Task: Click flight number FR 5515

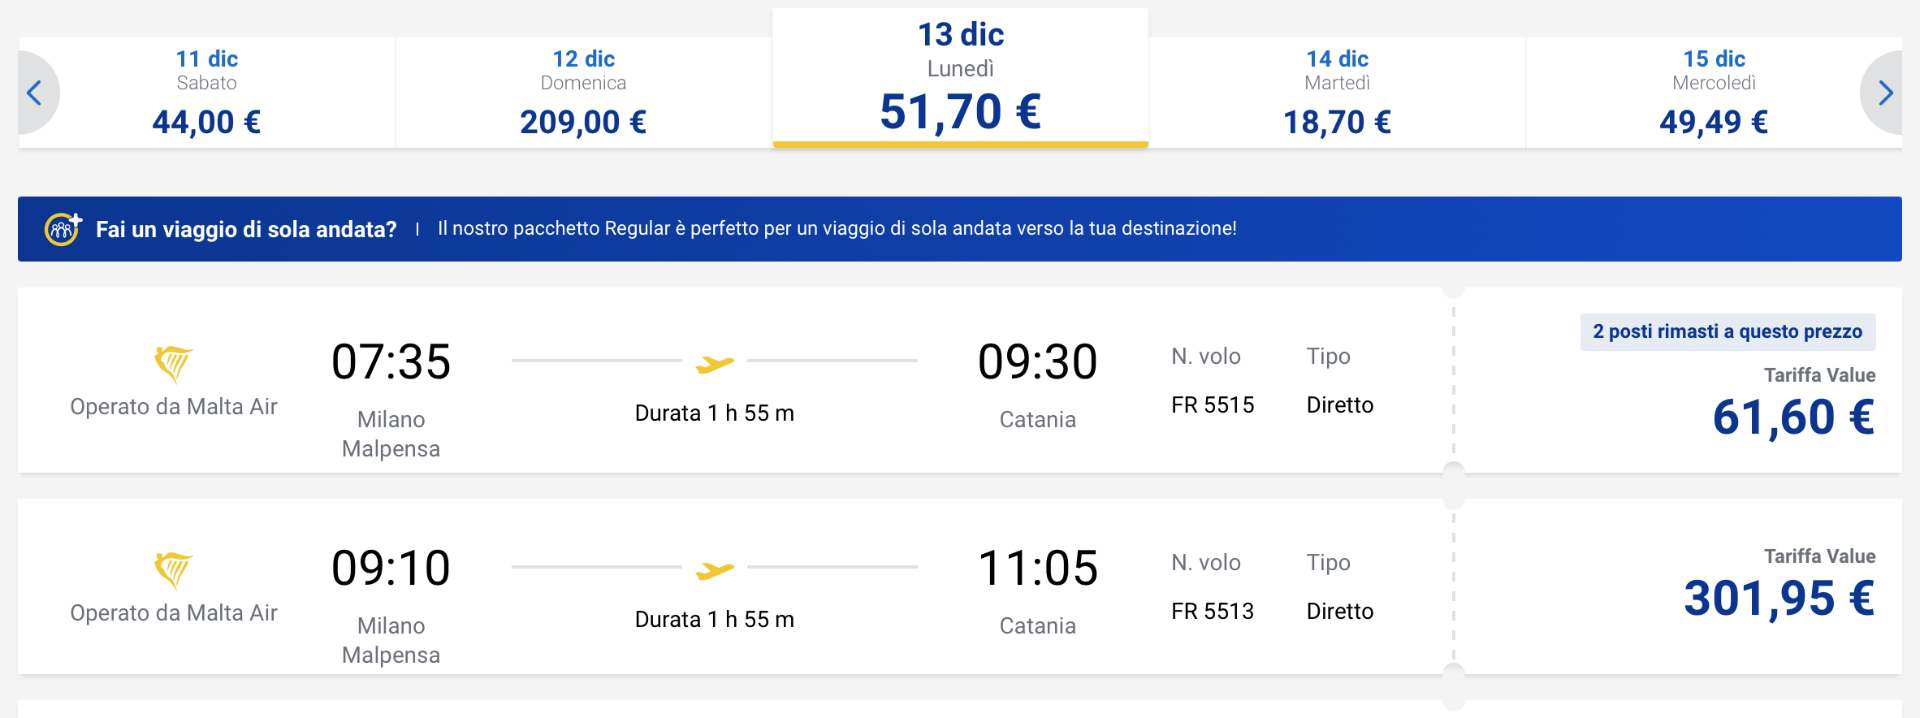Action: click(x=1213, y=404)
